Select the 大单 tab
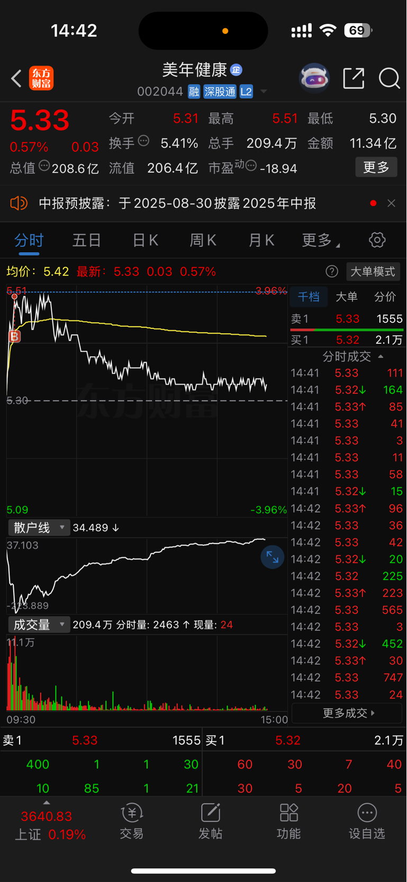 point(347,297)
